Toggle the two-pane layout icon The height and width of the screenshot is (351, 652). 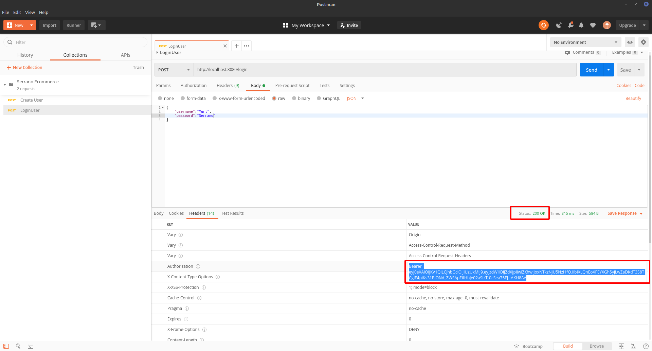[x=621, y=346]
